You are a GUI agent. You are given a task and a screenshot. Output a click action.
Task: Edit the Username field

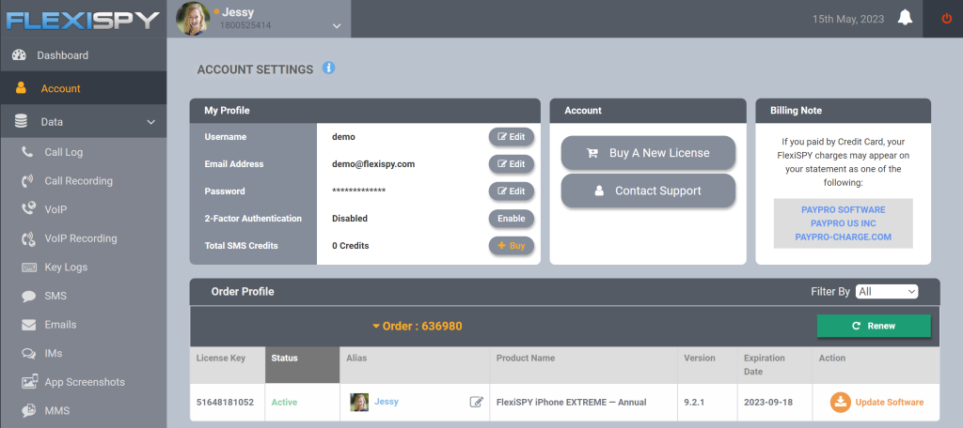tap(511, 137)
